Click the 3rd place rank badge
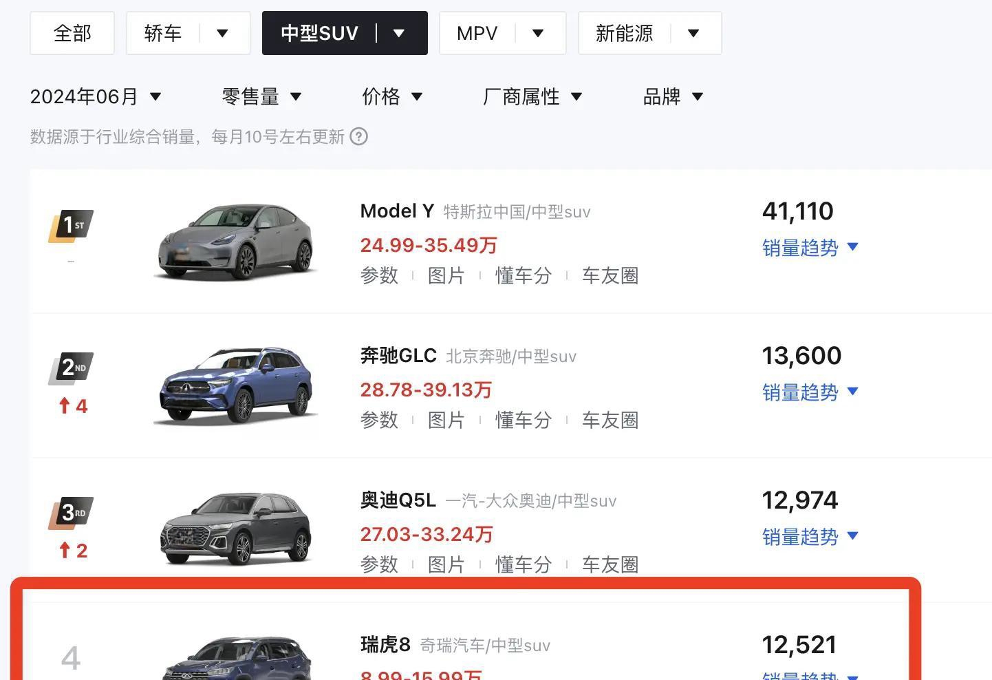Screen dimensions: 992x680 71,513
